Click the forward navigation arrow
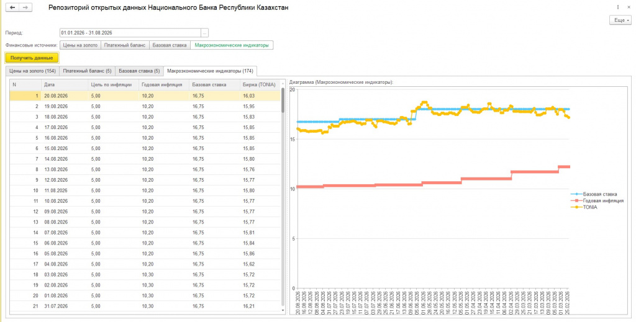This screenshot has width=636, height=322. pos(25,7)
